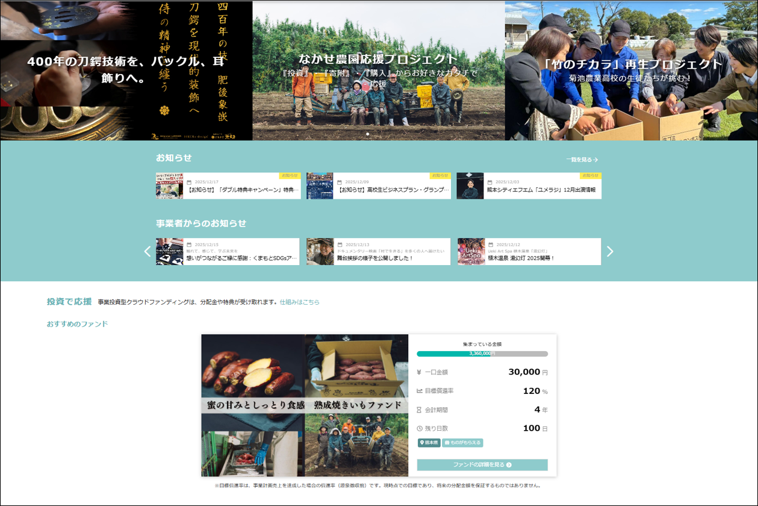The height and width of the screenshot is (506, 758).
Task: Open the ファンドの詳細を見る button
Action: 482,465
